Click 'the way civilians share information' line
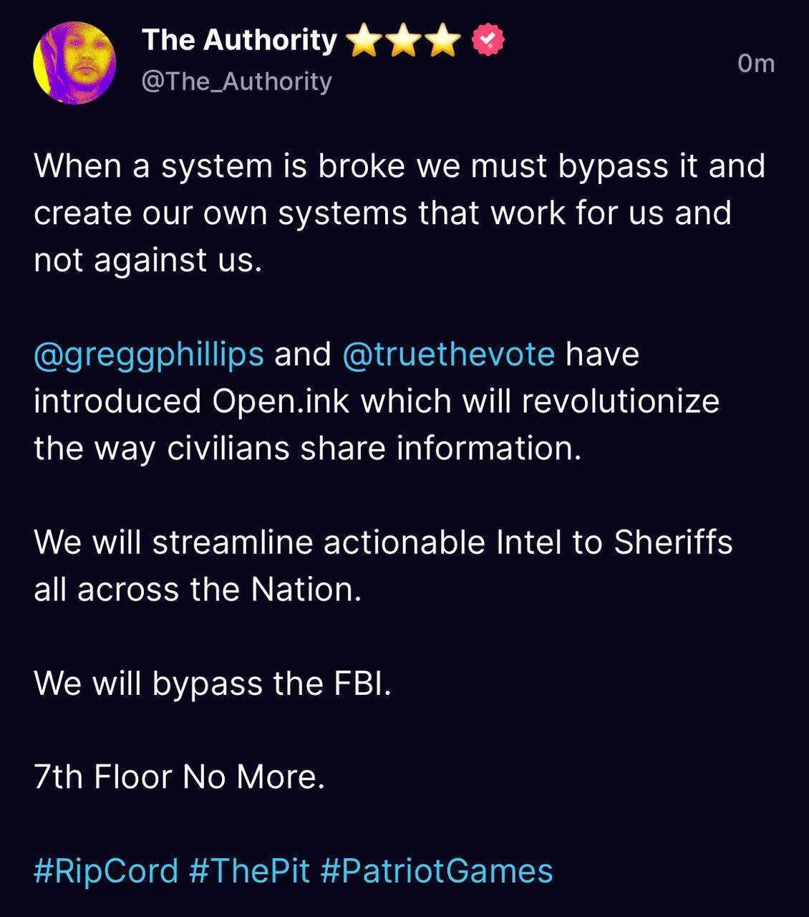 (308, 449)
